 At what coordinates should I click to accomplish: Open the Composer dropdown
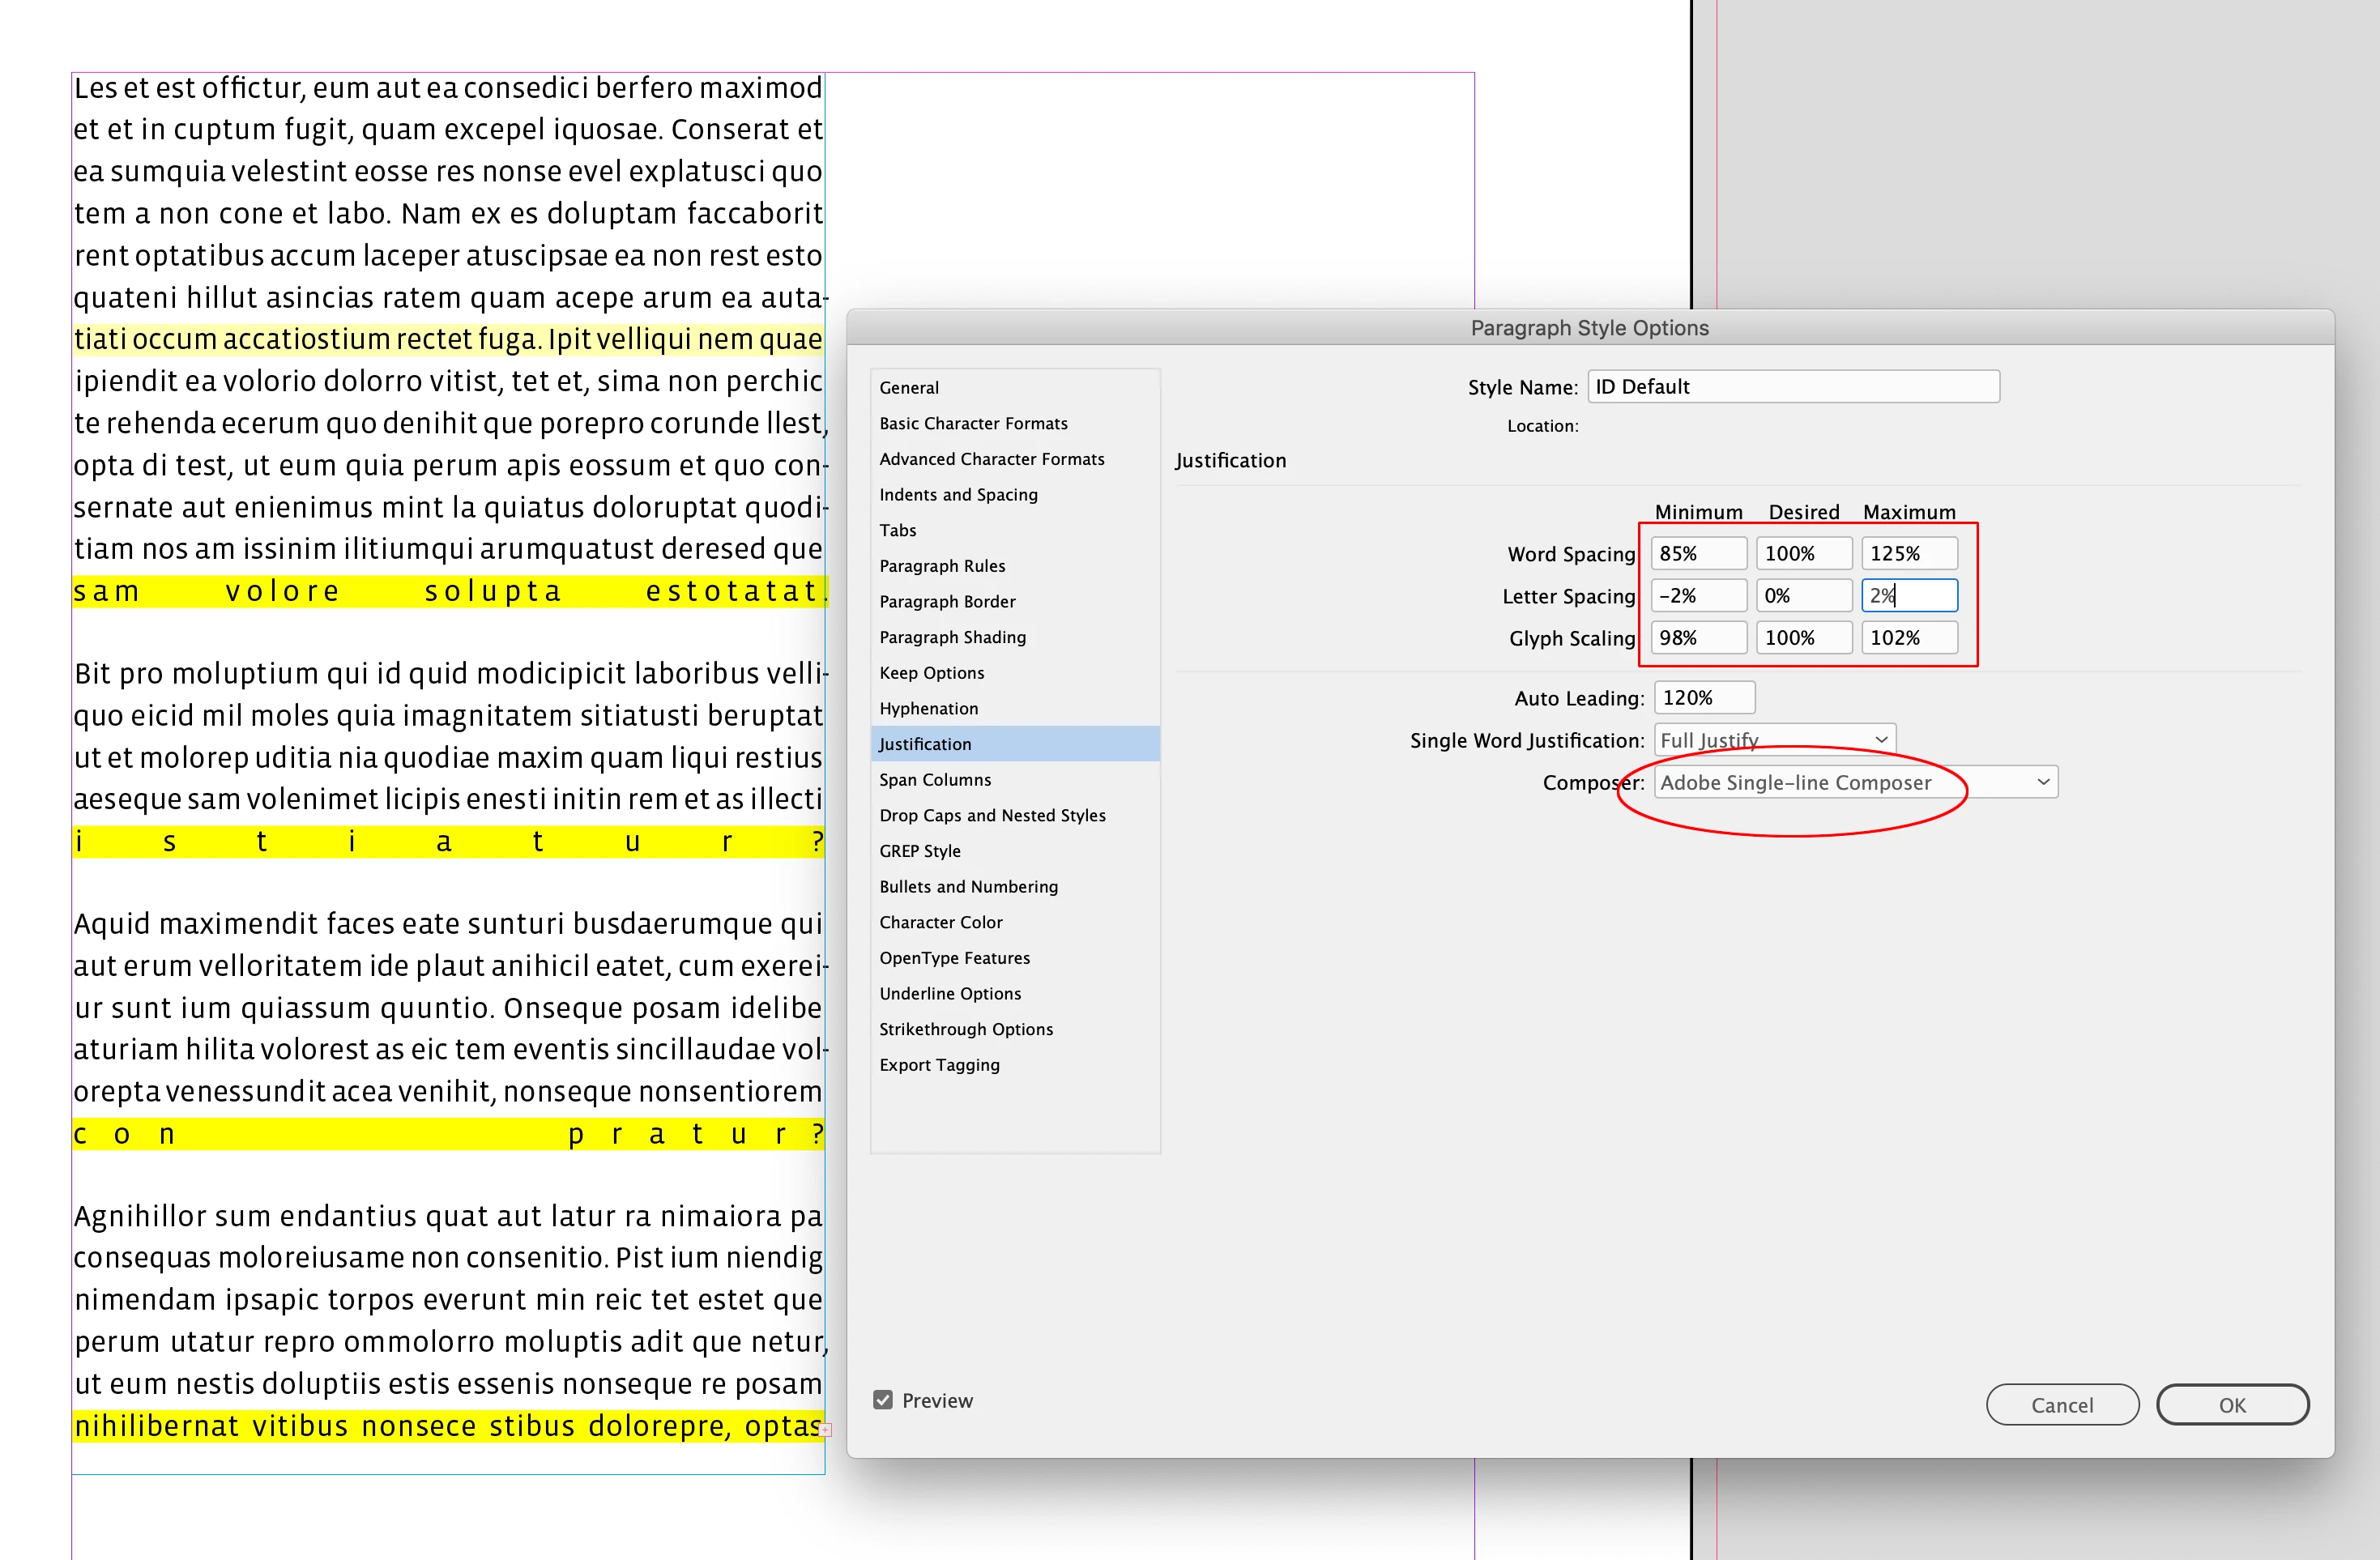[1855, 782]
